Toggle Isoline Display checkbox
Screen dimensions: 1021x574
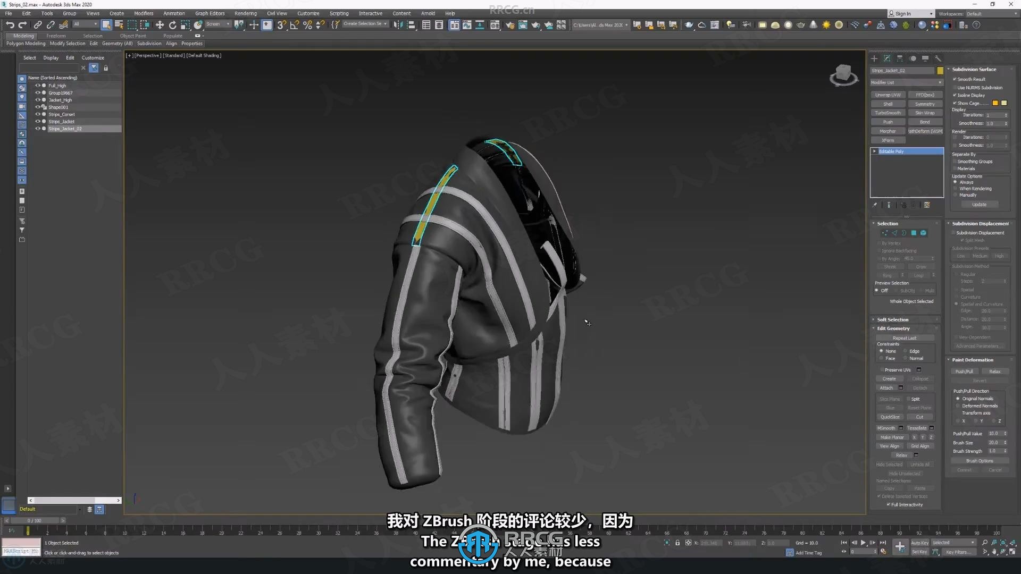click(x=955, y=95)
